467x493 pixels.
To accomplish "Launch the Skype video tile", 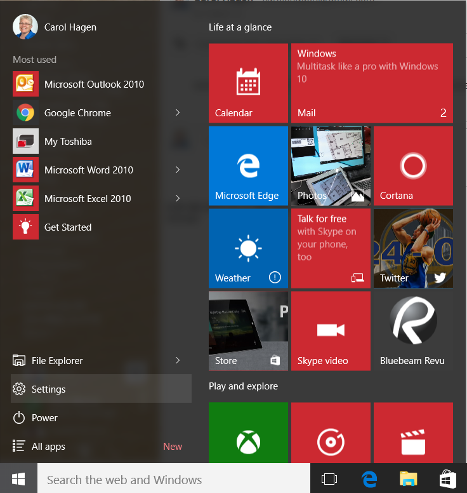I will [x=331, y=331].
